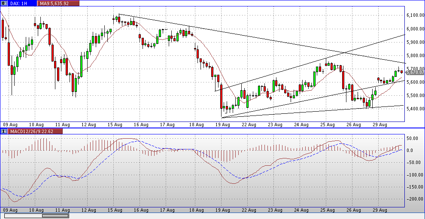Screen dimensions: 425x219
Task: Click 23 Aug on the MACD panel date axis
Action: tap(275, 210)
